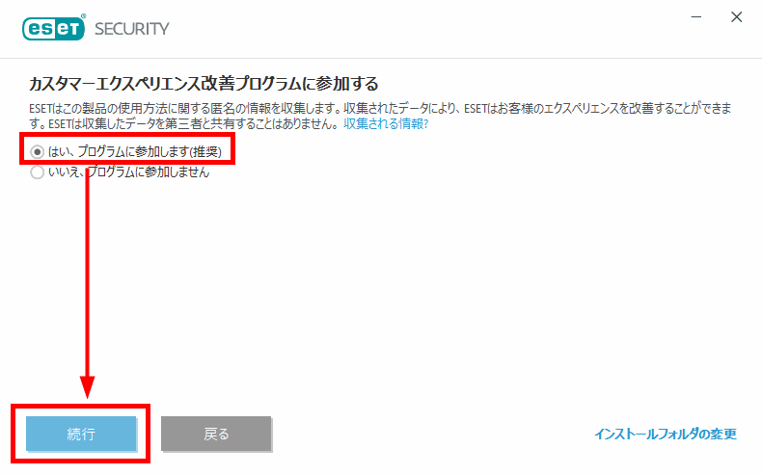The image size is (762, 475).
Task: Click the ESET logo badge
Action: pos(53,29)
